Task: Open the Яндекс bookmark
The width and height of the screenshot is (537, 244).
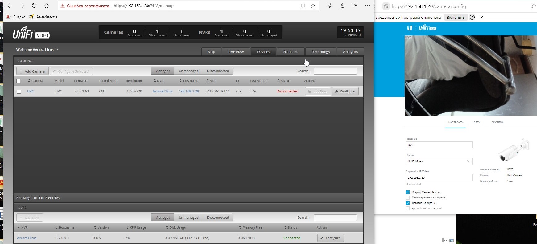Action: (x=16, y=17)
